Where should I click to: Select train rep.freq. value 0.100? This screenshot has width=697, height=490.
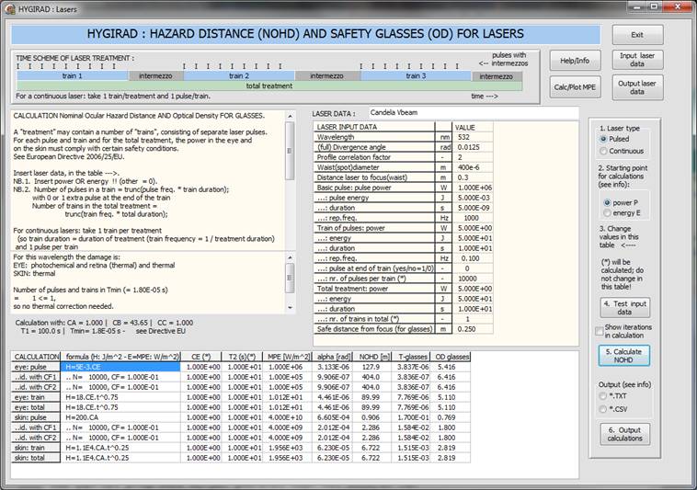pos(473,258)
